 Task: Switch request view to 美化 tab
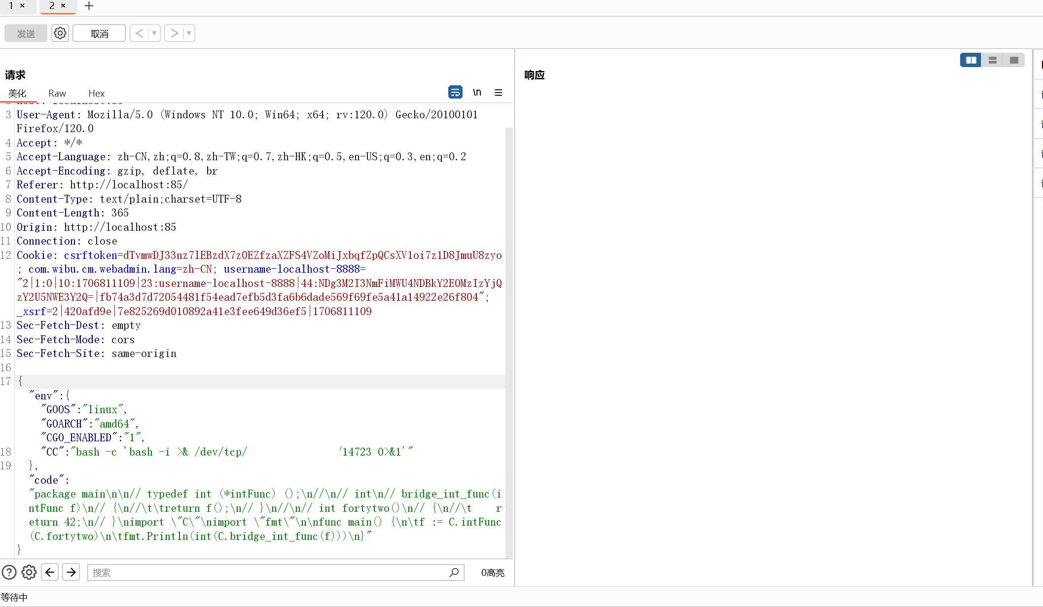17,93
